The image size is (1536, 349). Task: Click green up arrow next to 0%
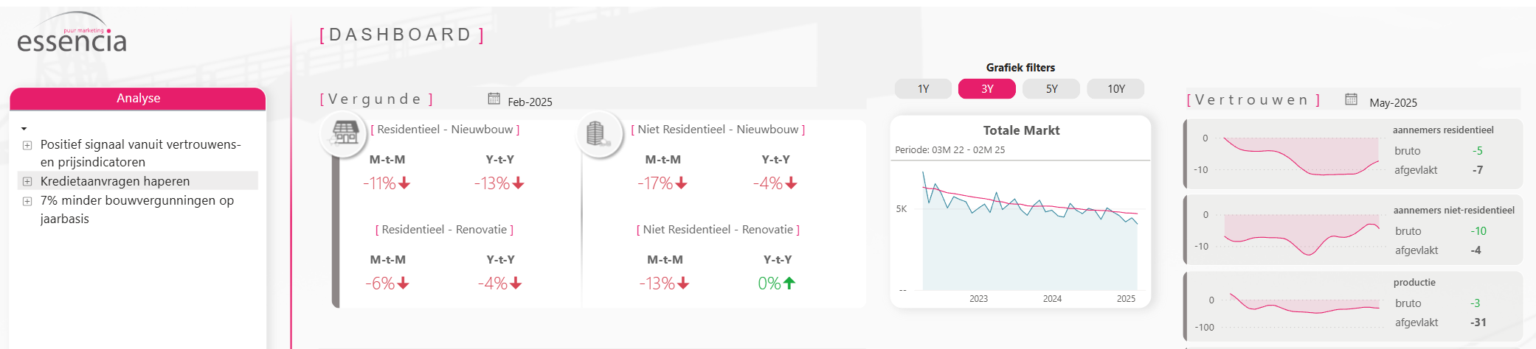pyautogui.click(x=789, y=283)
